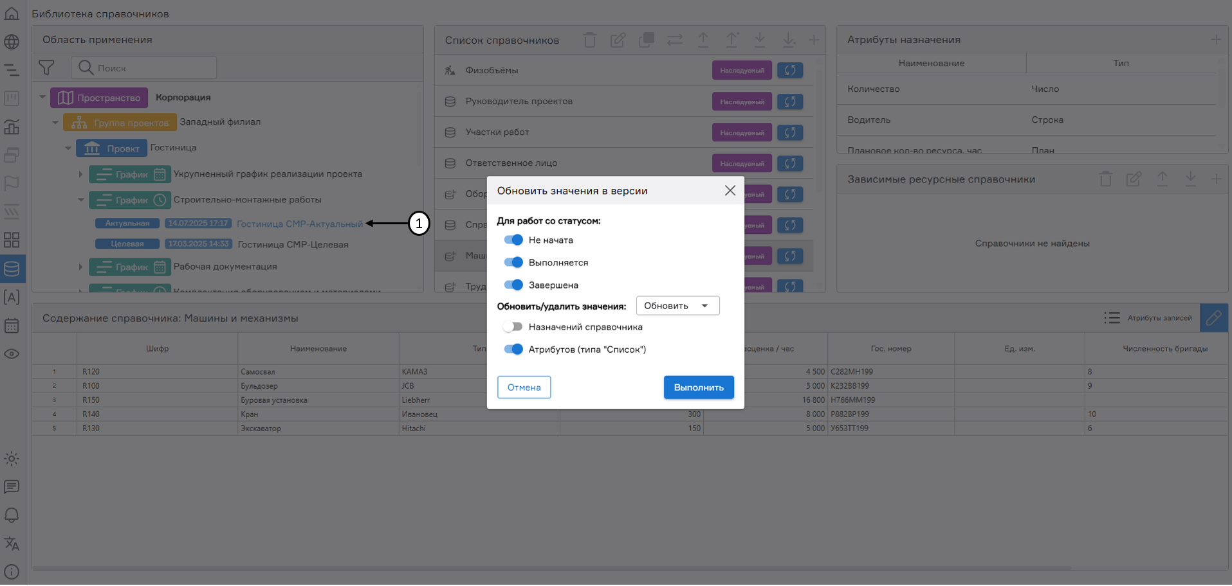Click the 'Выполнить' button
Image resolution: width=1232 pixels, height=586 pixels.
[x=698, y=387]
